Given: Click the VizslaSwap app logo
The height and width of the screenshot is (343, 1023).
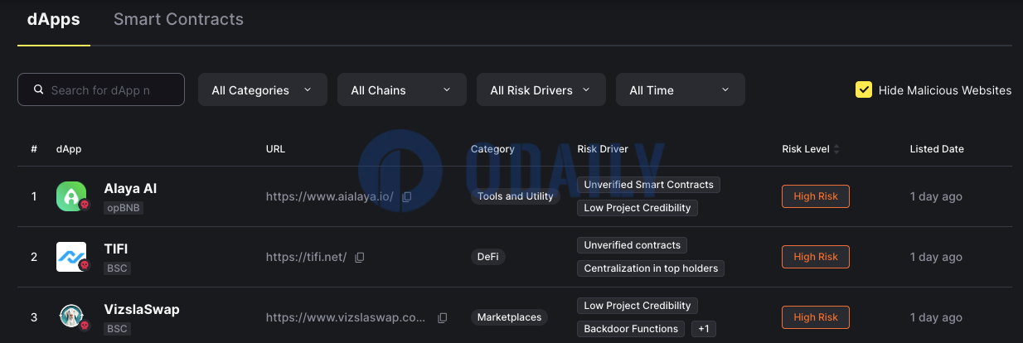Looking at the screenshot, I should coord(71,316).
